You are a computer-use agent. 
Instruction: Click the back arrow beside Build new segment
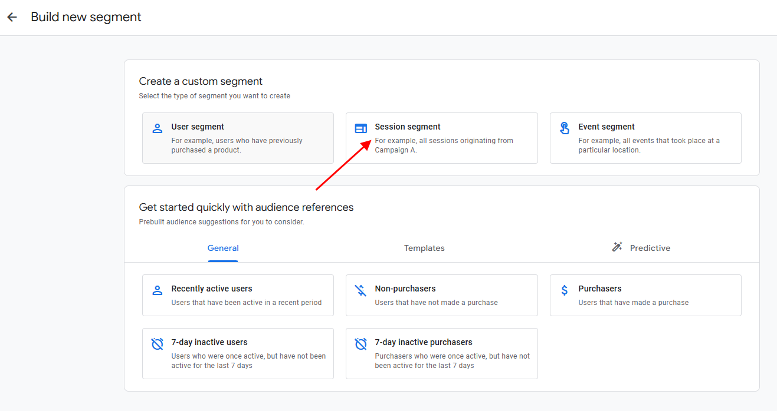pos(12,18)
